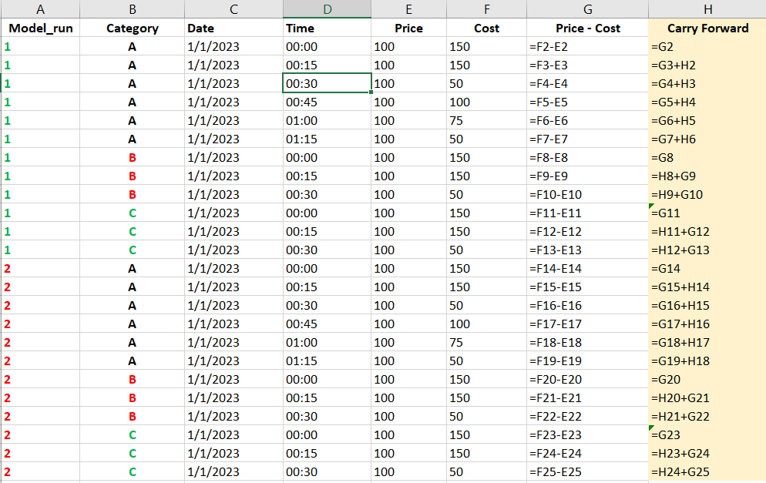
Task: Select the cell containing =H8+G9
Action: click(x=707, y=176)
